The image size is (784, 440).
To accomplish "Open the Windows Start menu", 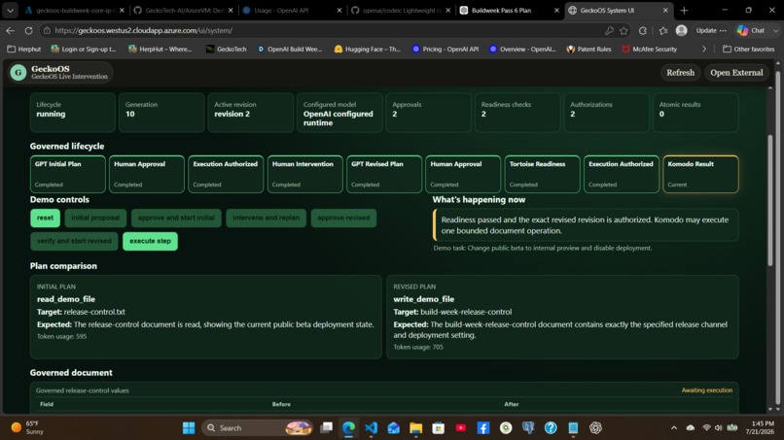I will pos(189,428).
